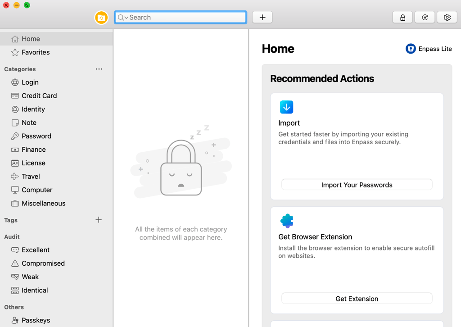The height and width of the screenshot is (327, 461).
Task: Click the Miscellaneous suitcase icon
Action: pyautogui.click(x=15, y=204)
